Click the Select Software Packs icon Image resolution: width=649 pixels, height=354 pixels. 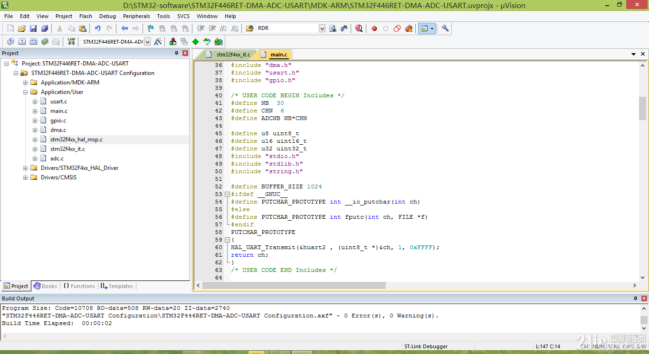point(207,42)
